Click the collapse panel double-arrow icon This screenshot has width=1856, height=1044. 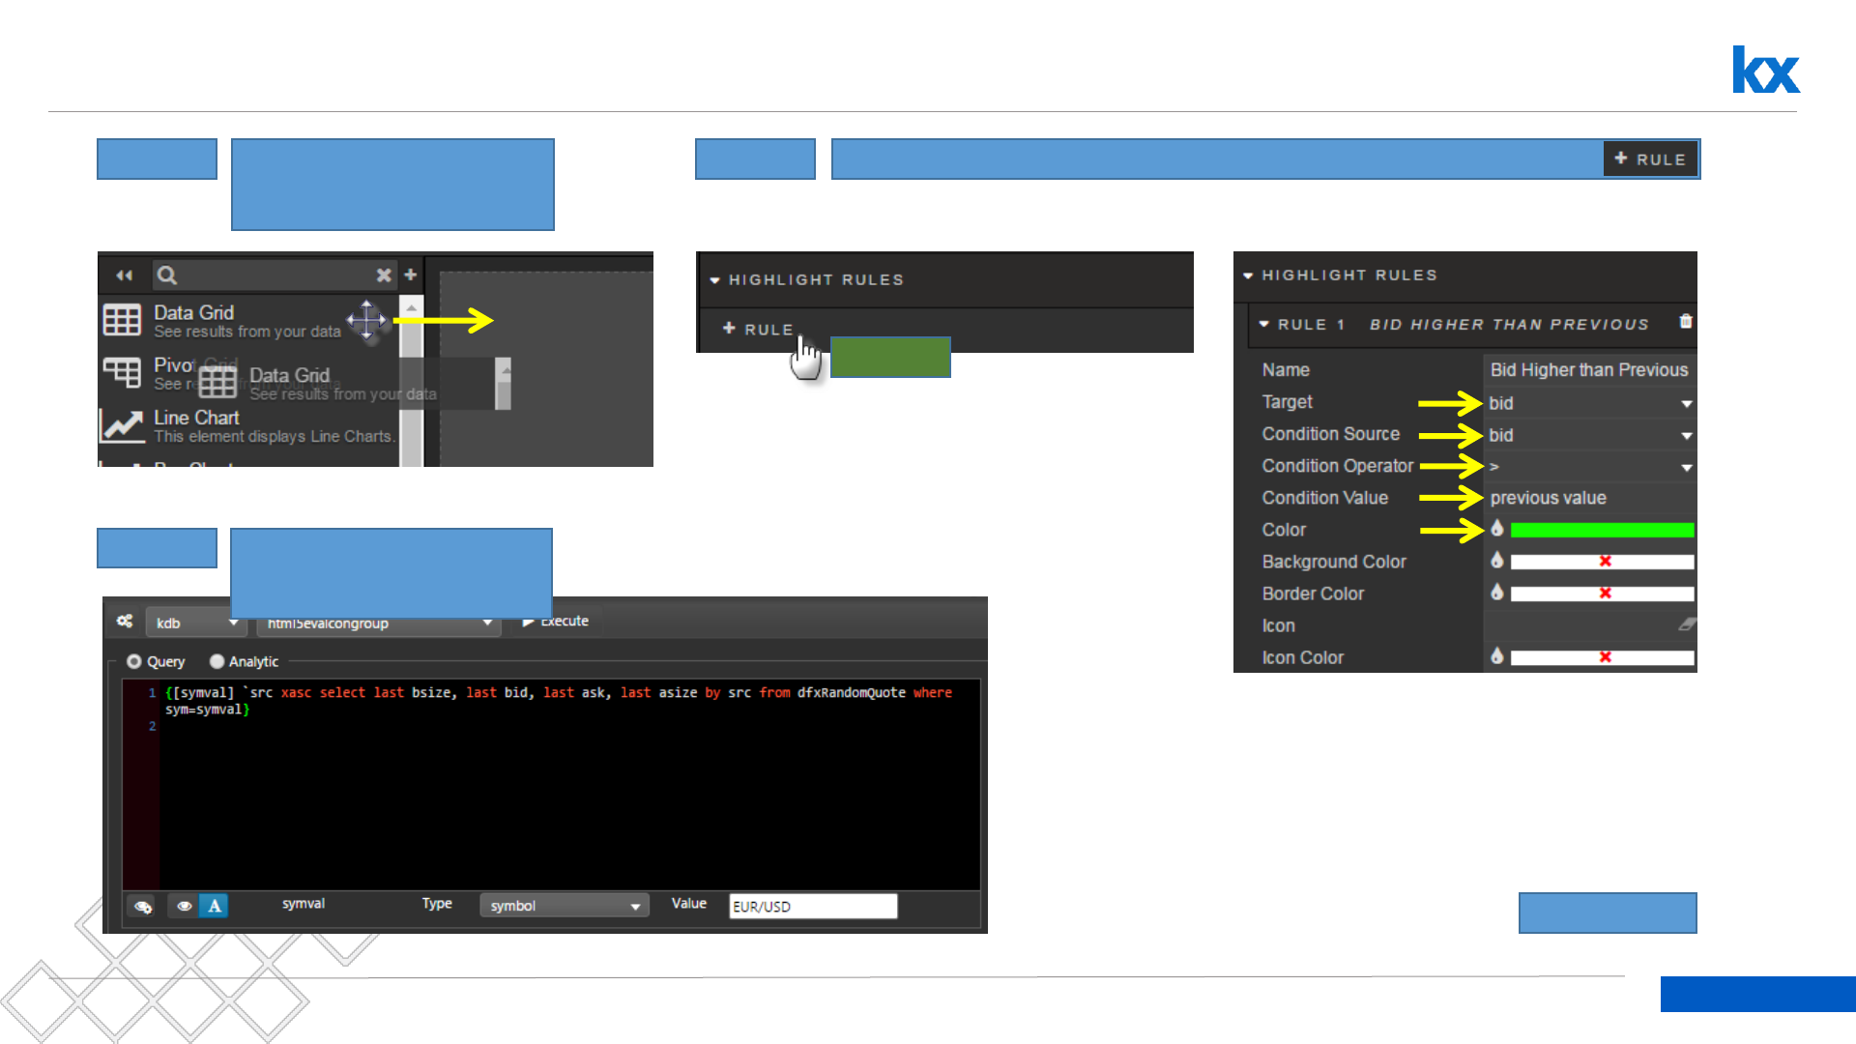(x=125, y=275)
